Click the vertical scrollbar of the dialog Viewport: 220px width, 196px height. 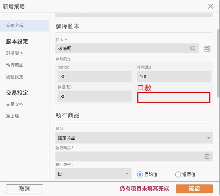(218, 64)
